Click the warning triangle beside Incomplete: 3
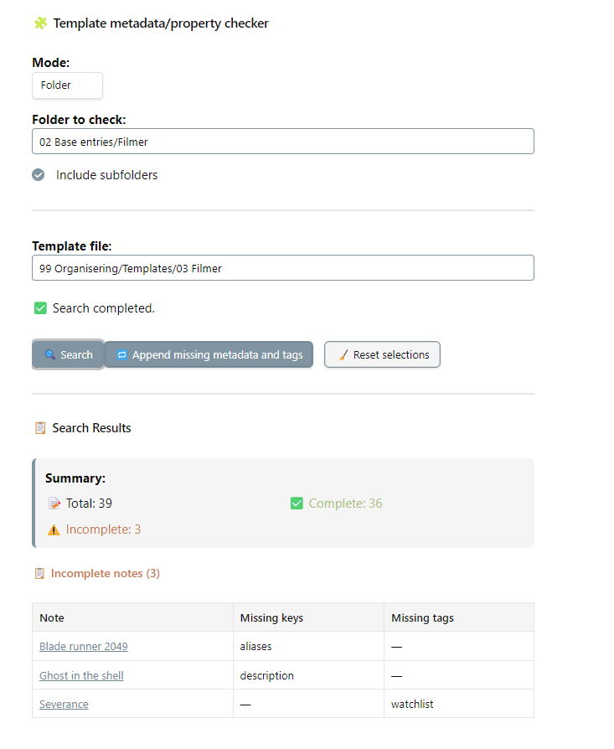 (54, 529)
